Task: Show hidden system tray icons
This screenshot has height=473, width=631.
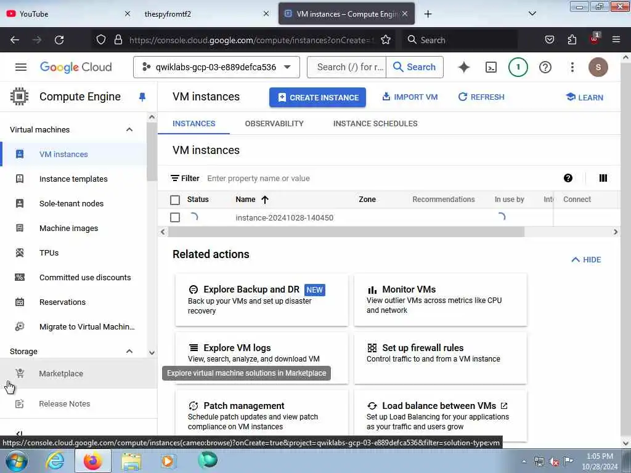Action: pyautogui.click(x=524, y=462)
